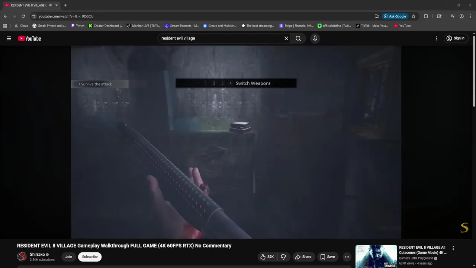Click the Shirrako S watermark in the player

(x=464, y=227)
